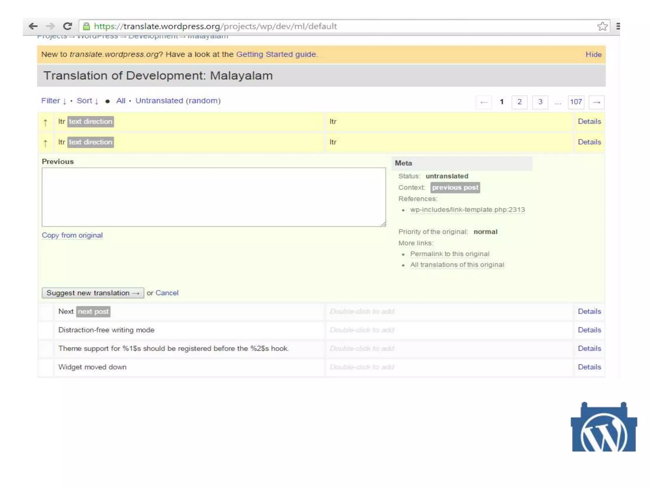Screen dimensions: 650x487
Task: Jump to page 107
Action: point(575,102)
